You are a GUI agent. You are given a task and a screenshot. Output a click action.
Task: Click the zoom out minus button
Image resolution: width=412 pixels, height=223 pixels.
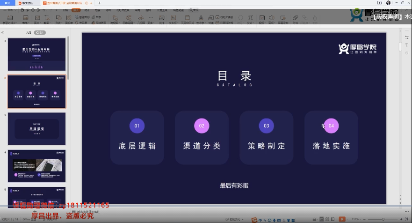[x=364, y=219]
